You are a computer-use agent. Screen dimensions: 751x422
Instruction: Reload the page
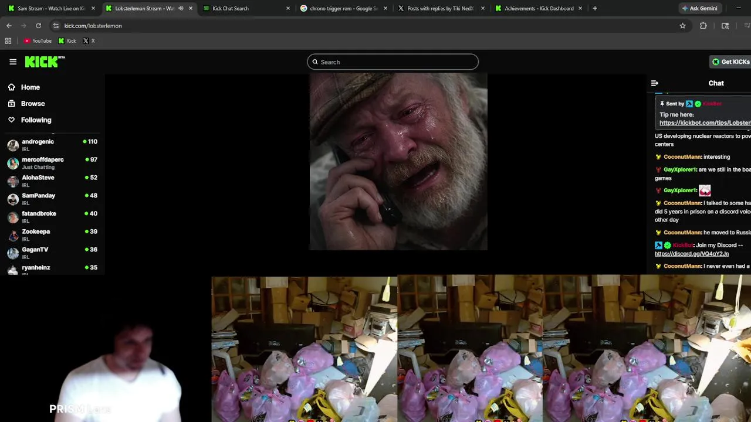pos(38,26)
